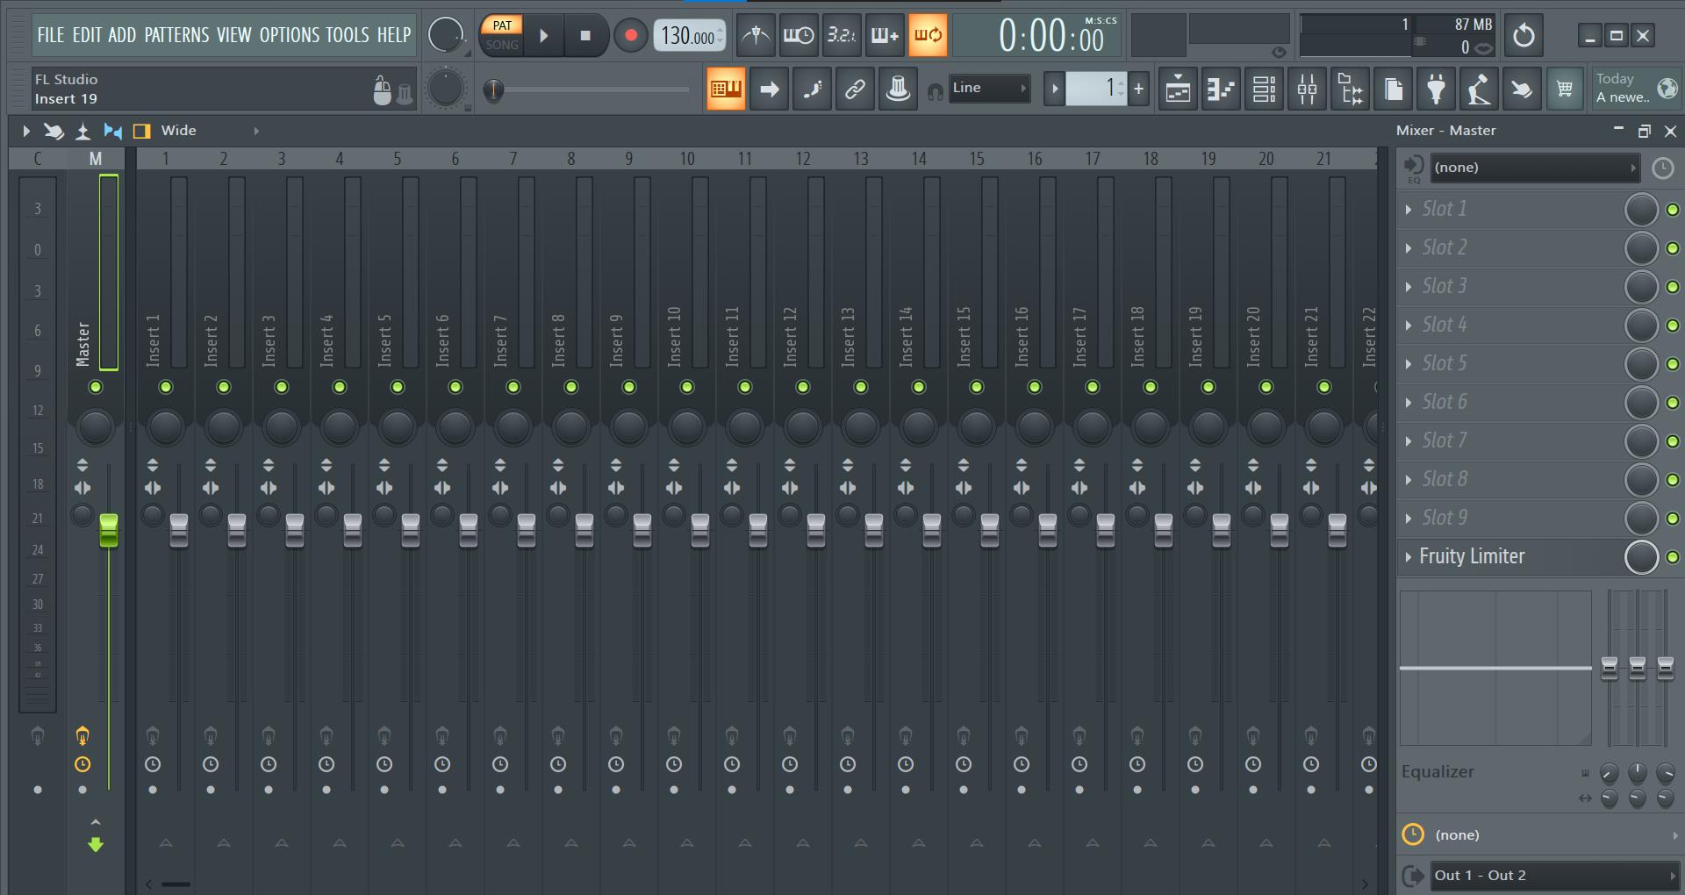Mute the Master track green light
Viewport: 1685px width, 895px height.
coord(96,387)
